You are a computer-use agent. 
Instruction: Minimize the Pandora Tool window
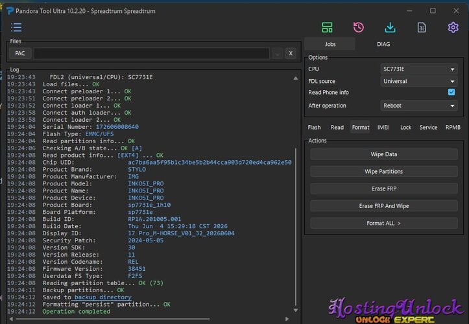[x=409, y=11]
